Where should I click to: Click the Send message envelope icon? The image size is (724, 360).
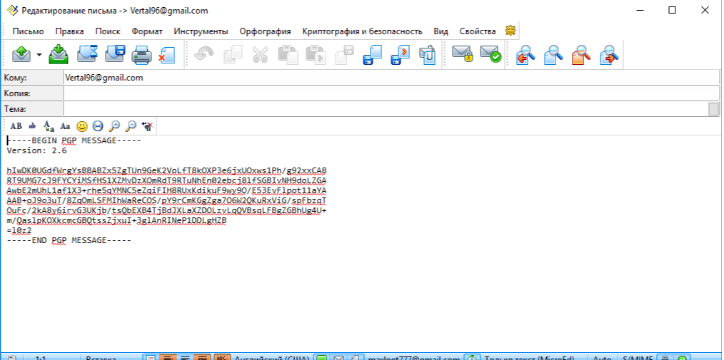click(x=21, y=54)
